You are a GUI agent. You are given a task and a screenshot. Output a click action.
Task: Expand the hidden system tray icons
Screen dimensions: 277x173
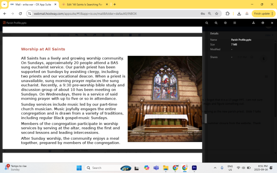215,168
